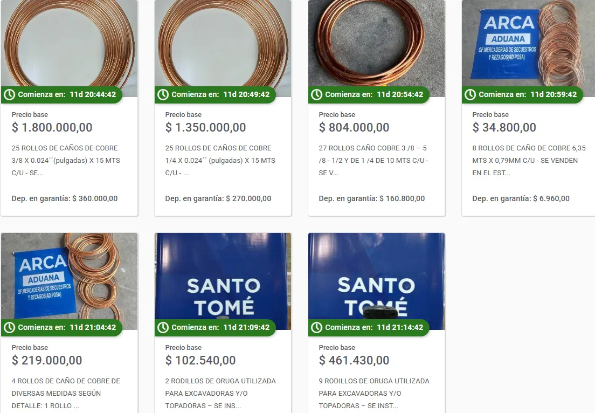Click clock icon on 11d 21:14:42 countdown
595x413 pixels.
tap(317, 327)
